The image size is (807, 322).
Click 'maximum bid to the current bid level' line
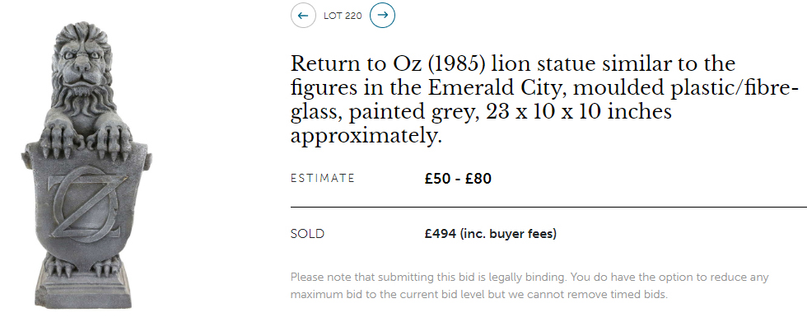point(478,295)
